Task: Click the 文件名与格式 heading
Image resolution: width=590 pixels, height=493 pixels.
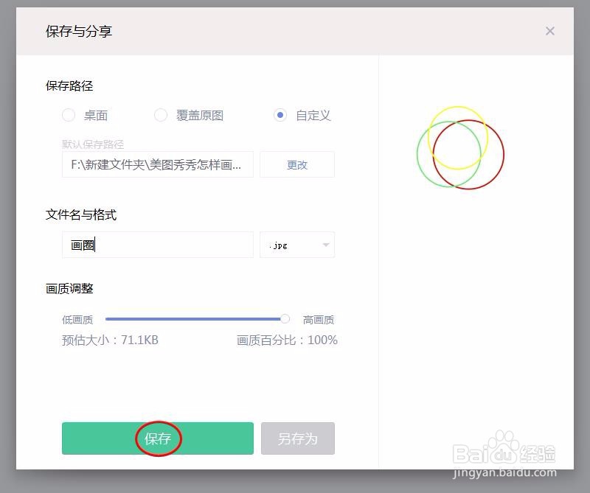Action: click(81, 214)
